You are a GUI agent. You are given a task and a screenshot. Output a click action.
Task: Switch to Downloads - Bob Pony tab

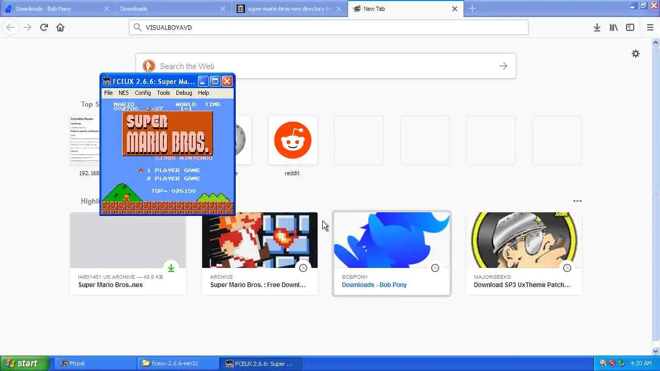point(57,9)
